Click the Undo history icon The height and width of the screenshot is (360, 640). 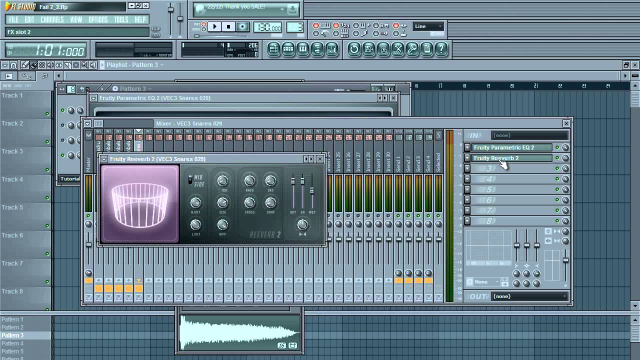click(354, 49)
